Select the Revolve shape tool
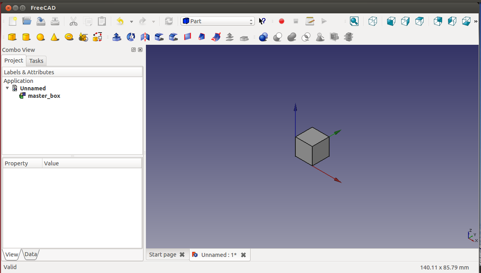481x273 pixels. pyautogui.click(x=131, y=37)
